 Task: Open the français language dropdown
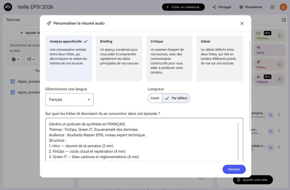(x=69, y=100)
